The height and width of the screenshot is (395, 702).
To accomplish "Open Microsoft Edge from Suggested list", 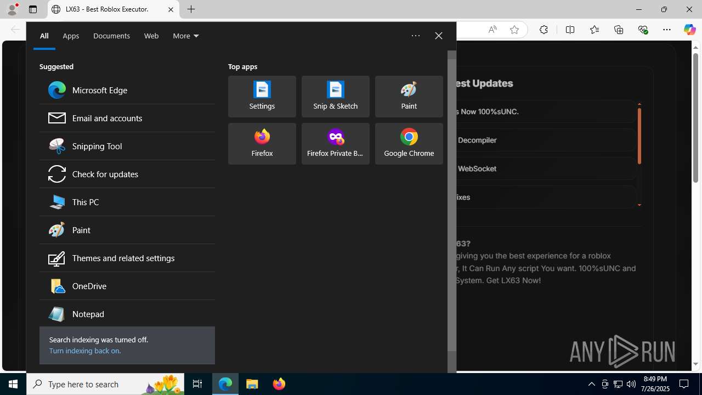I will coord(127,90).
